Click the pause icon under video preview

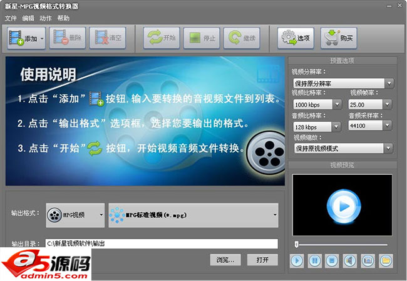pos(314,260)
